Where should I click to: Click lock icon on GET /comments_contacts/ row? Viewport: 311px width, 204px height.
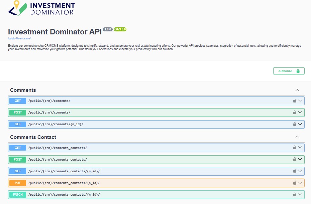[295, 148]
